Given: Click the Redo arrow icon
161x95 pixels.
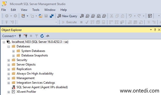Looking at the screenshot, I should click(139, 16).
